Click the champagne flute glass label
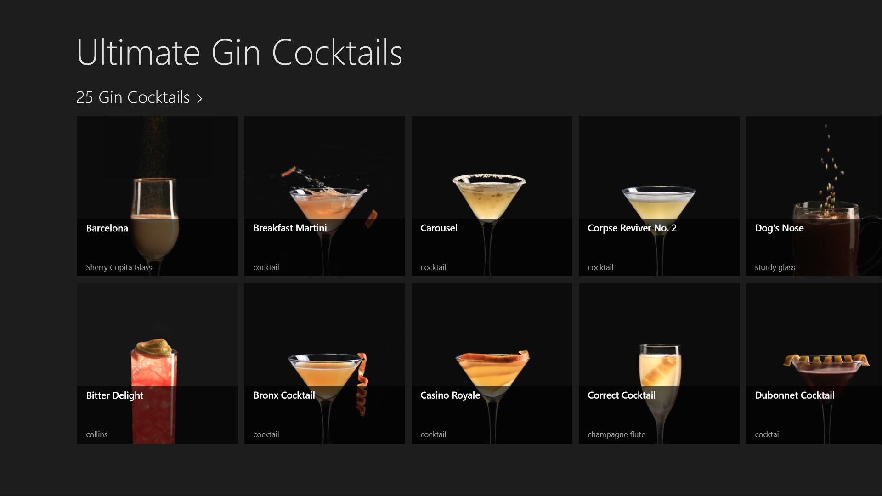This screenshot has width=882, height=496. point(616,434)
